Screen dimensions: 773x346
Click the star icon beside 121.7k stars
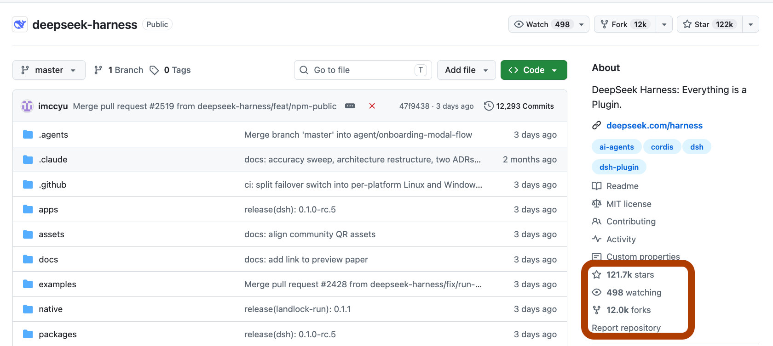point(597,274)
